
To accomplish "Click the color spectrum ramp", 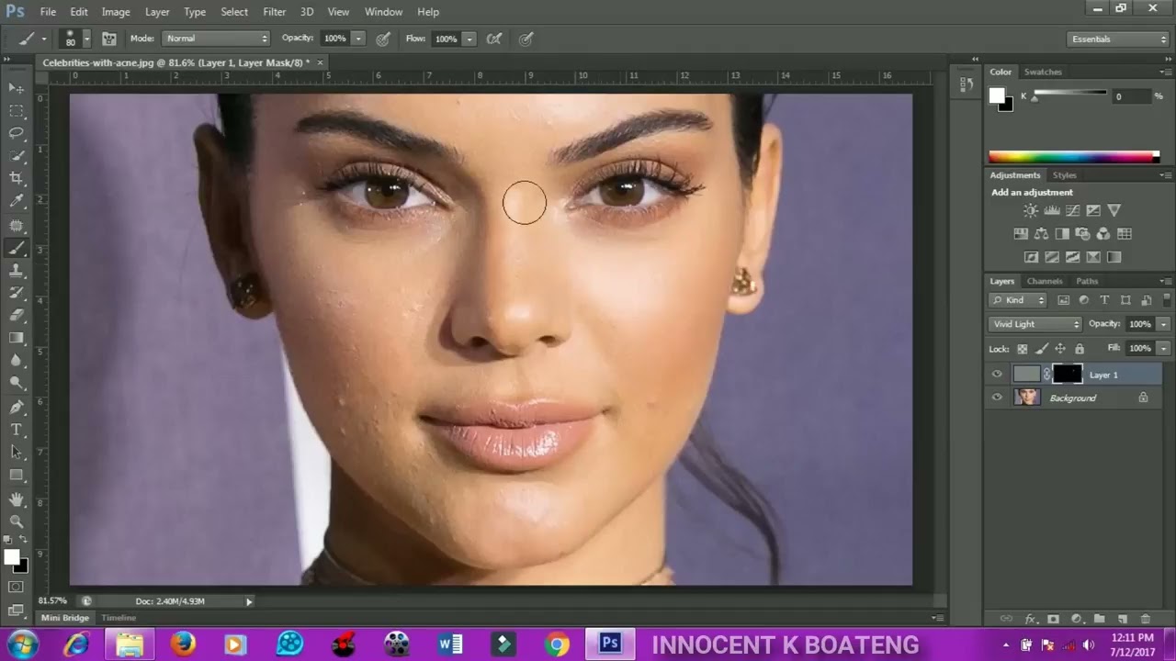I will (x=1074, y=157).
